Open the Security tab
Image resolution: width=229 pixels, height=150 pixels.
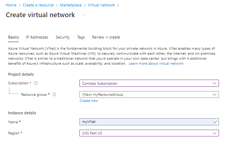63,37
